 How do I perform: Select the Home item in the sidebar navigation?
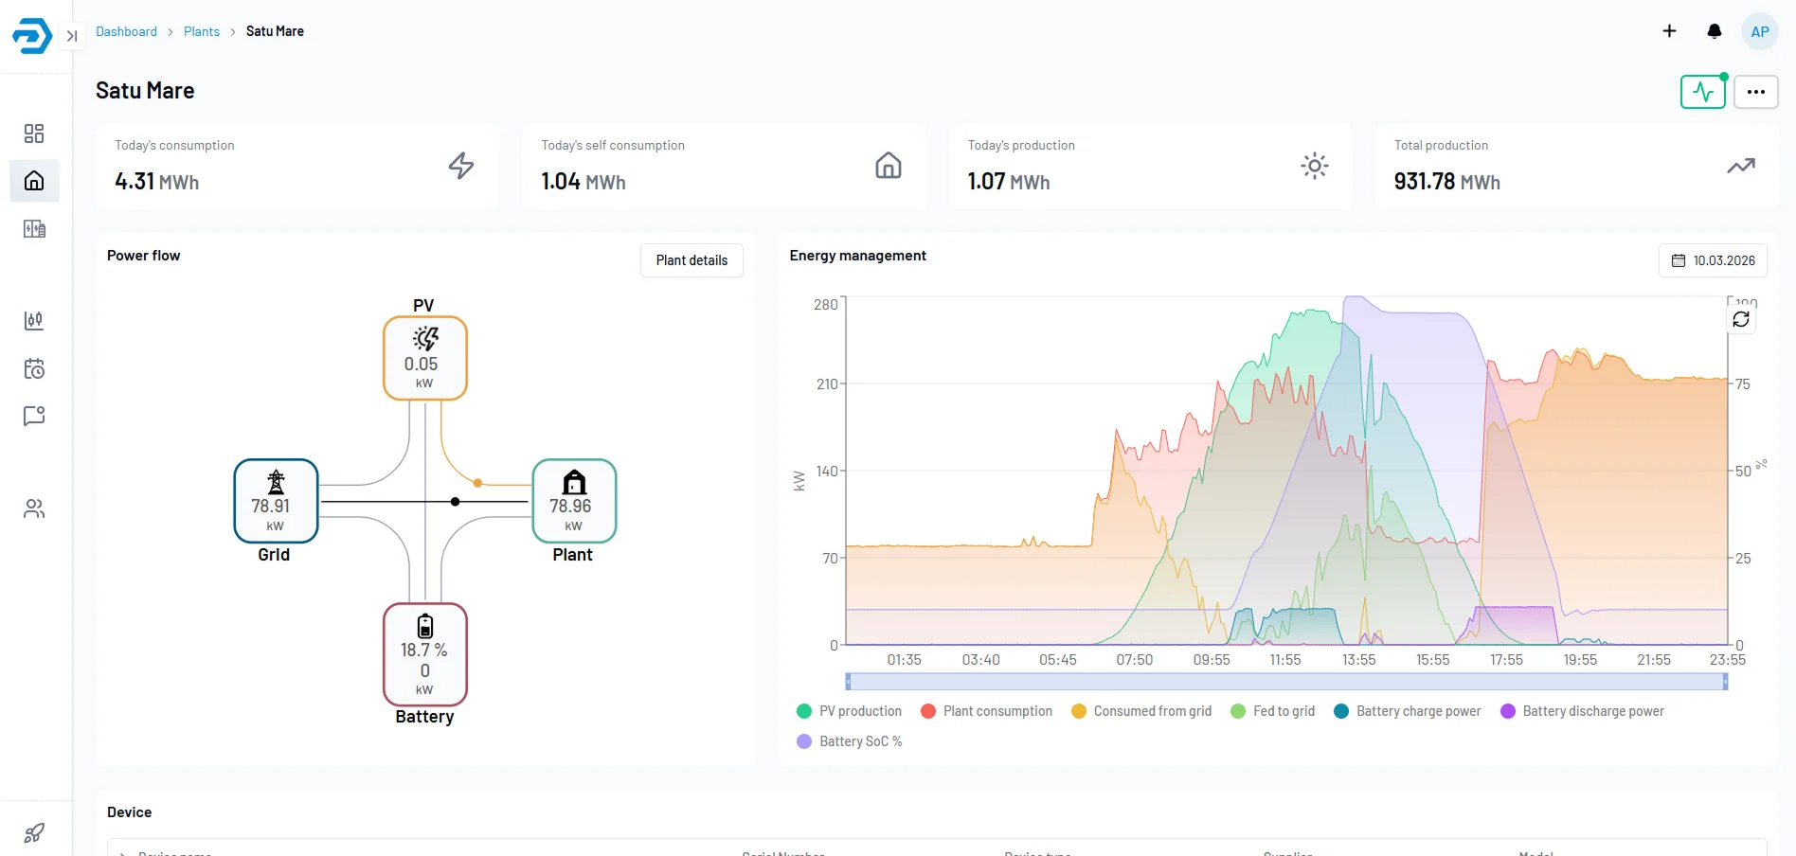(x=34, y=181)
